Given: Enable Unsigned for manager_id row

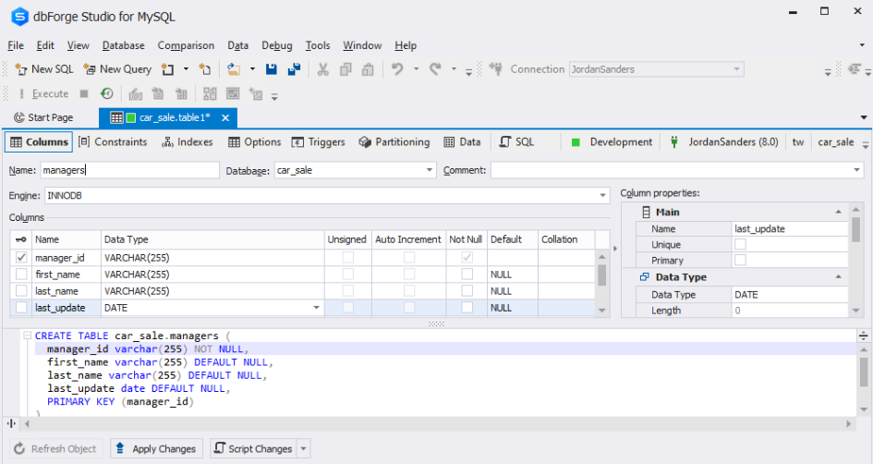Looking at the screenshot, I should pyautogui.click(x=348, y=257).
